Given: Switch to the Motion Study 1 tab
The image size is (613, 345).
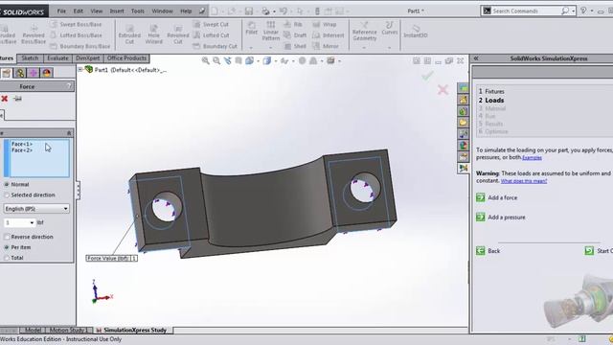Looking at the screenshot, I should coord(70,330).
